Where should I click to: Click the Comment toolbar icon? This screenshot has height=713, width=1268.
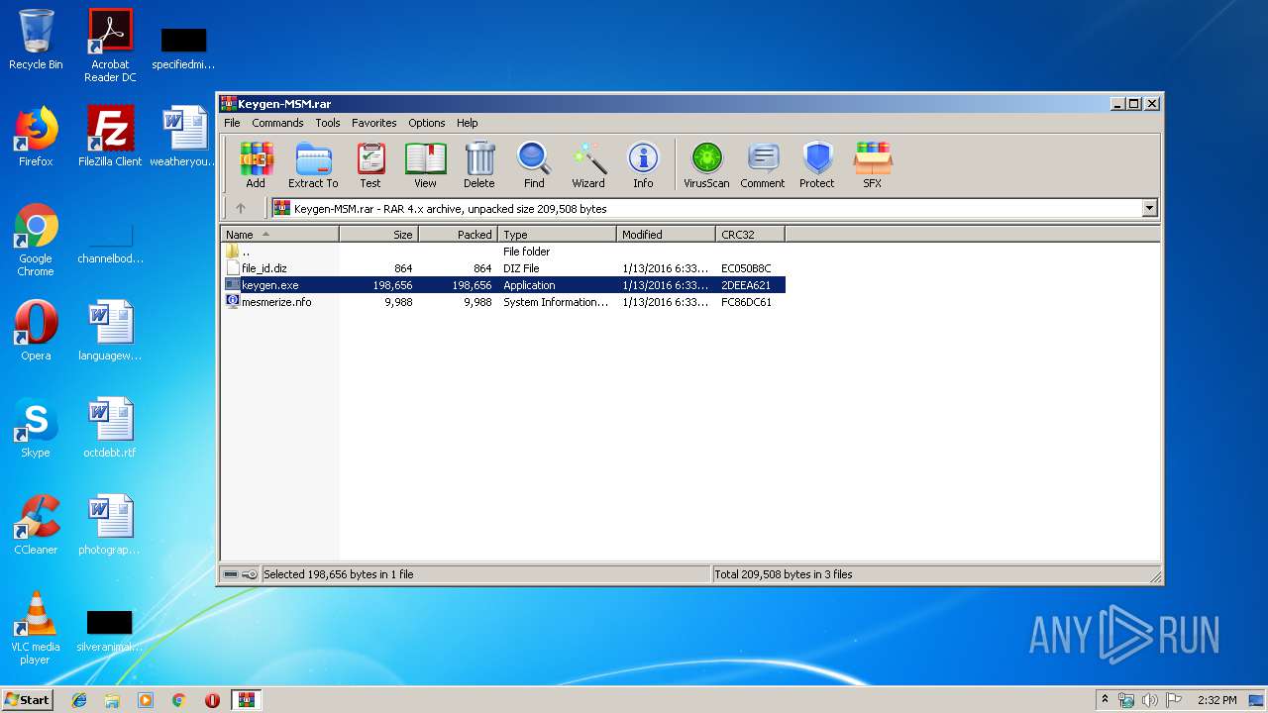click(x=763, y=164)
